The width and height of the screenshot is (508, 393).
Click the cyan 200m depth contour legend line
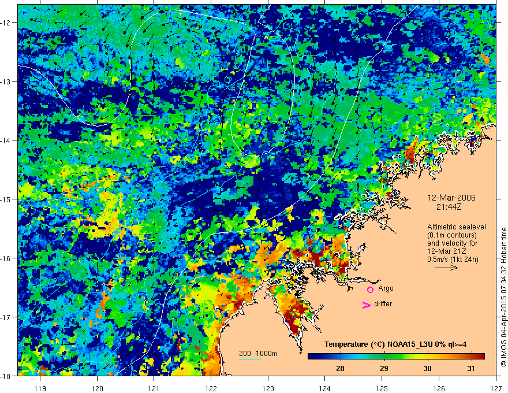[x=251, y=359]
